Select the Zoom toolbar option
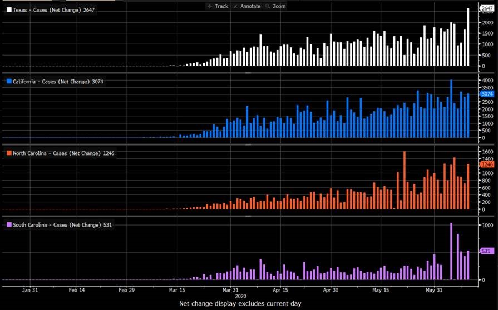 (279, 6)
